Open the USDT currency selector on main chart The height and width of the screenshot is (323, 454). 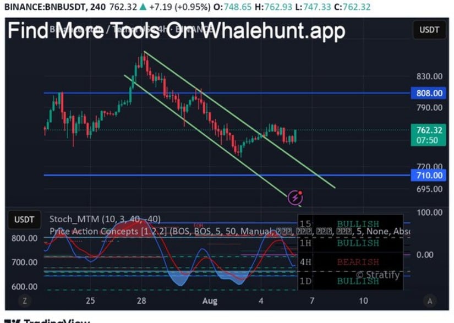tap(429, 30)
